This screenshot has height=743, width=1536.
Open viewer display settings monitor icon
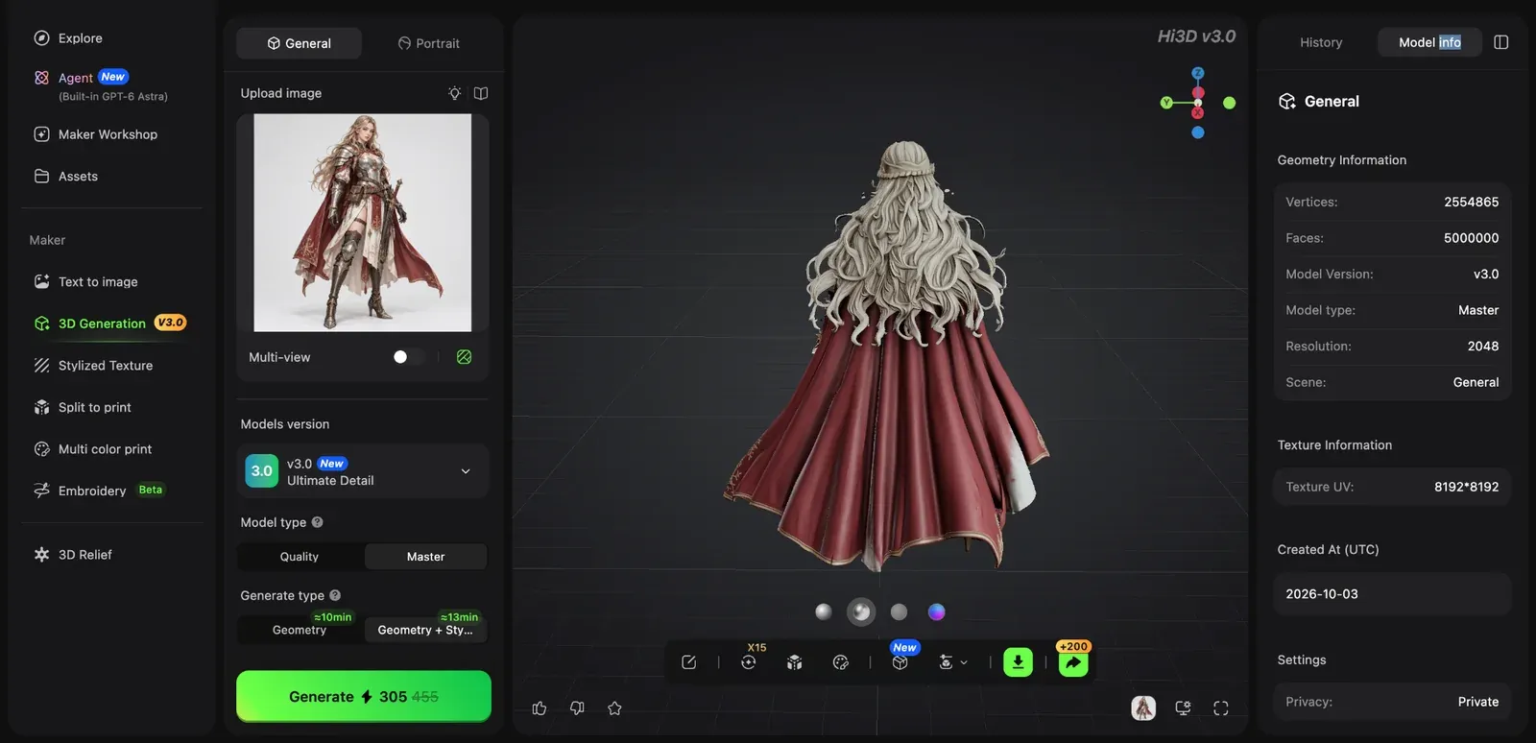(1183, 708)
